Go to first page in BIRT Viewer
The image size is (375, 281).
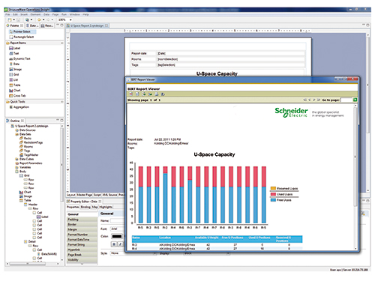coord(304,100)
